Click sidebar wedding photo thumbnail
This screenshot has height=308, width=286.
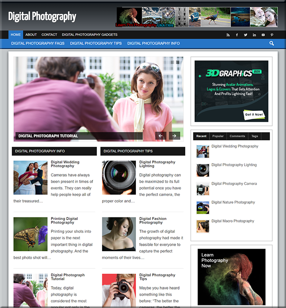tap(203, 151)
